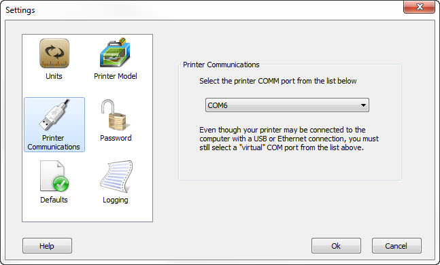
Task: Dismiss dialog with the Cancel button
Action: [396, 246]
